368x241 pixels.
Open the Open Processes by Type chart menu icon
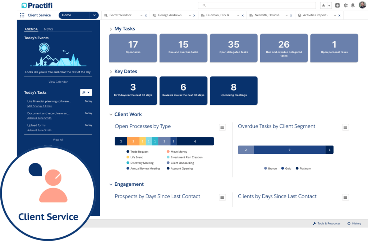coord(222,127)
